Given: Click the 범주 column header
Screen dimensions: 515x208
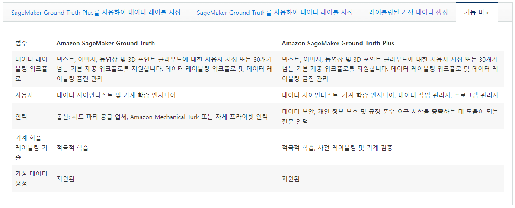Looking at the screenshot, I should tap(21, 43).
